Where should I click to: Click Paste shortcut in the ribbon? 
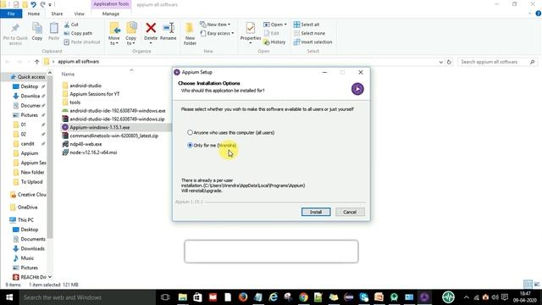point(82,42)
